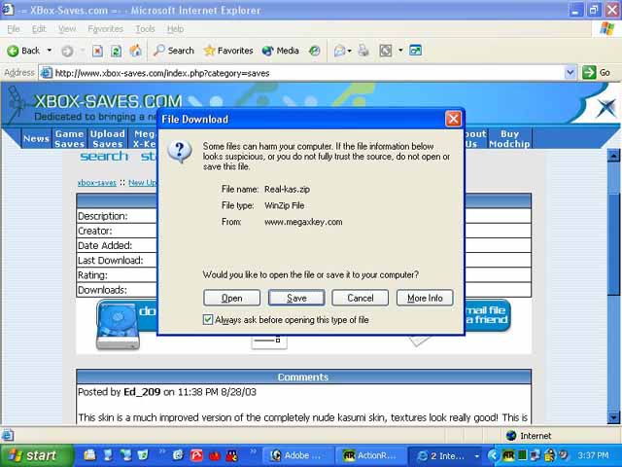The width and height of the screenshot is (622, 467).
Task: Switch to ActionR... taskbar window
Action: tap(370, 455)
